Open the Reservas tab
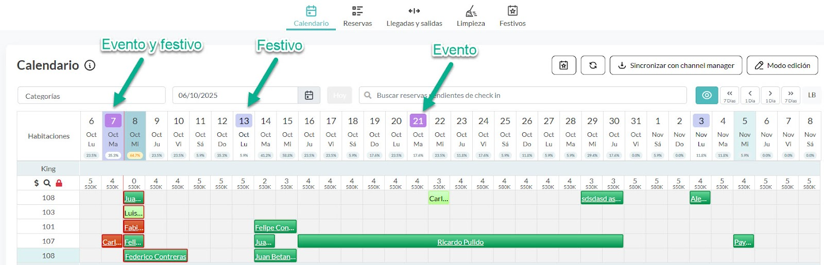The image size is (824, 265). tap(357, 16)
